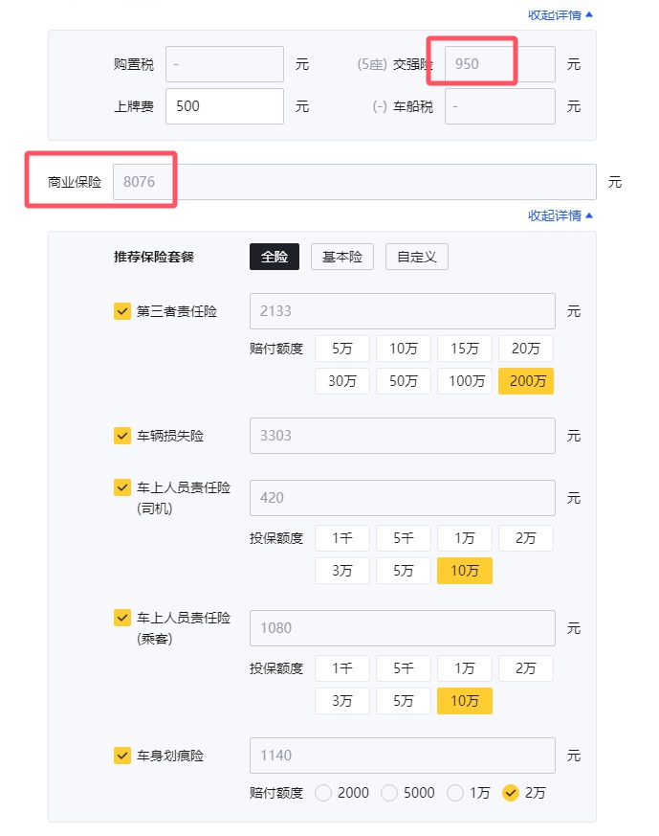
Task: Toggle the 车辆损失险 checkbox
Action: [122, 436]
